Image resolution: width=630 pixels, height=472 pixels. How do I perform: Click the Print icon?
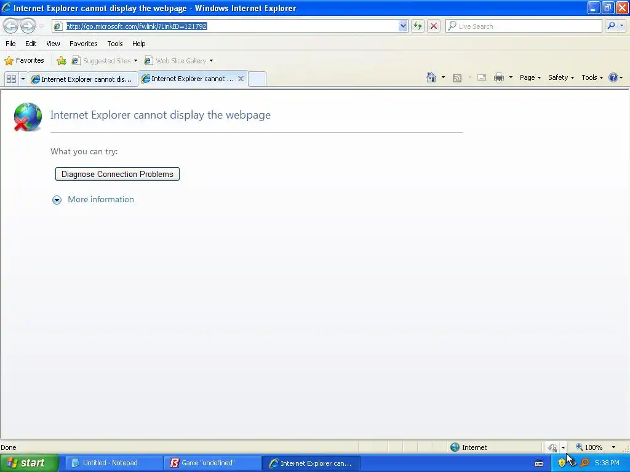click(x=498, y=77)
